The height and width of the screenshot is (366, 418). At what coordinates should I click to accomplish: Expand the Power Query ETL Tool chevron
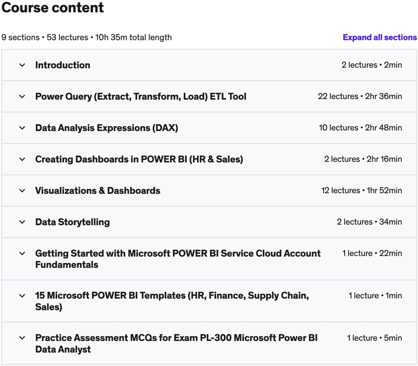(22, 96)
